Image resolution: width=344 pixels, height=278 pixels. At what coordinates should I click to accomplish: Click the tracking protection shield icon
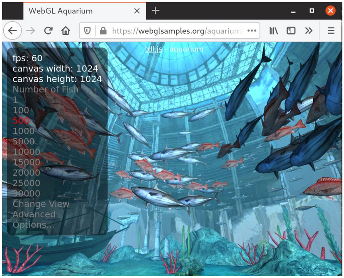point(88,30)
